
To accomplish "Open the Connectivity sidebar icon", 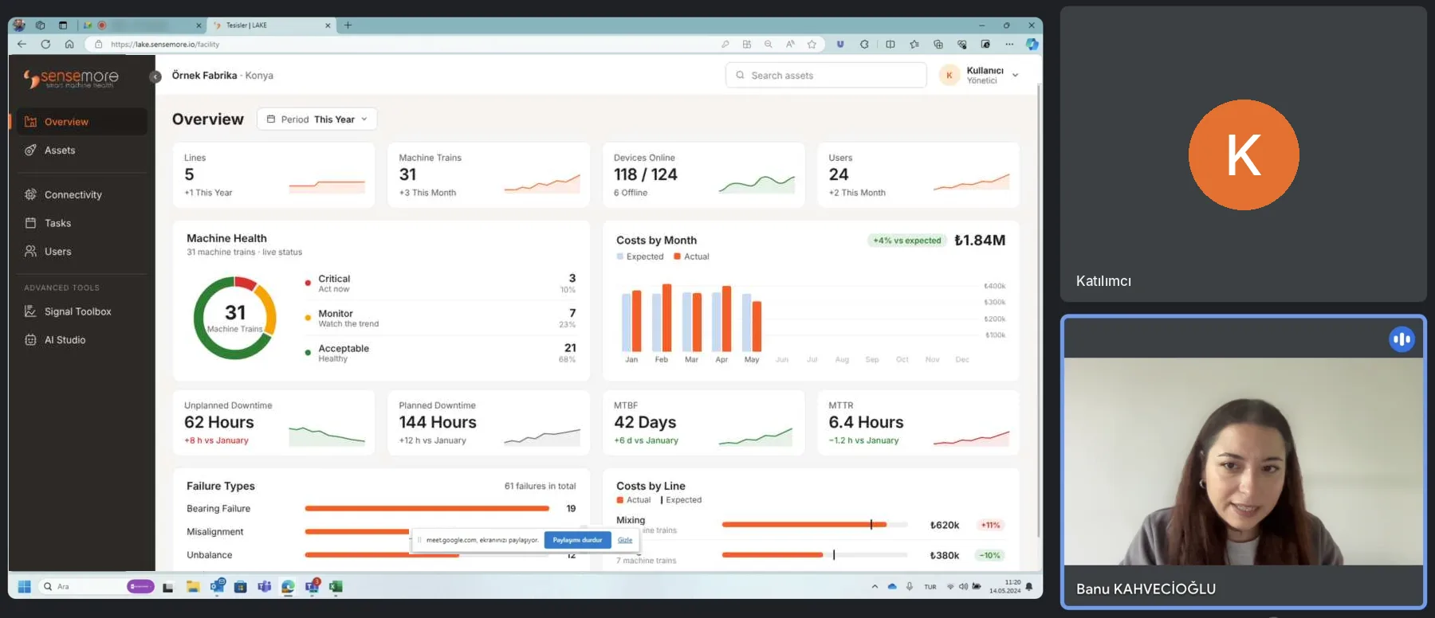I will 30,194.
